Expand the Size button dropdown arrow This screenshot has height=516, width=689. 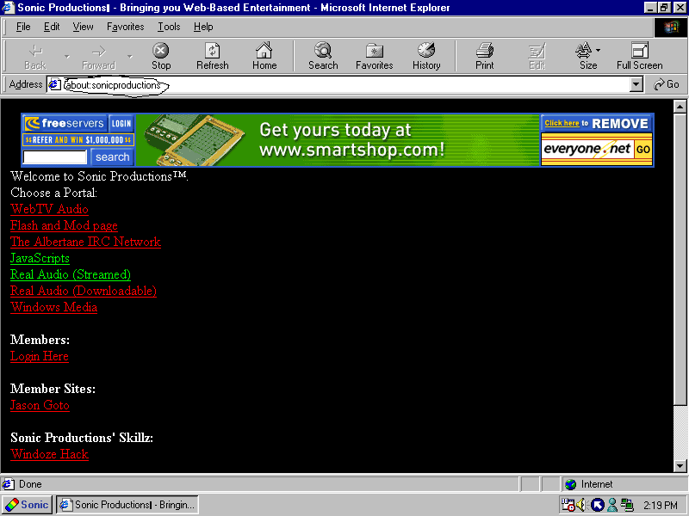click(598, 52)
